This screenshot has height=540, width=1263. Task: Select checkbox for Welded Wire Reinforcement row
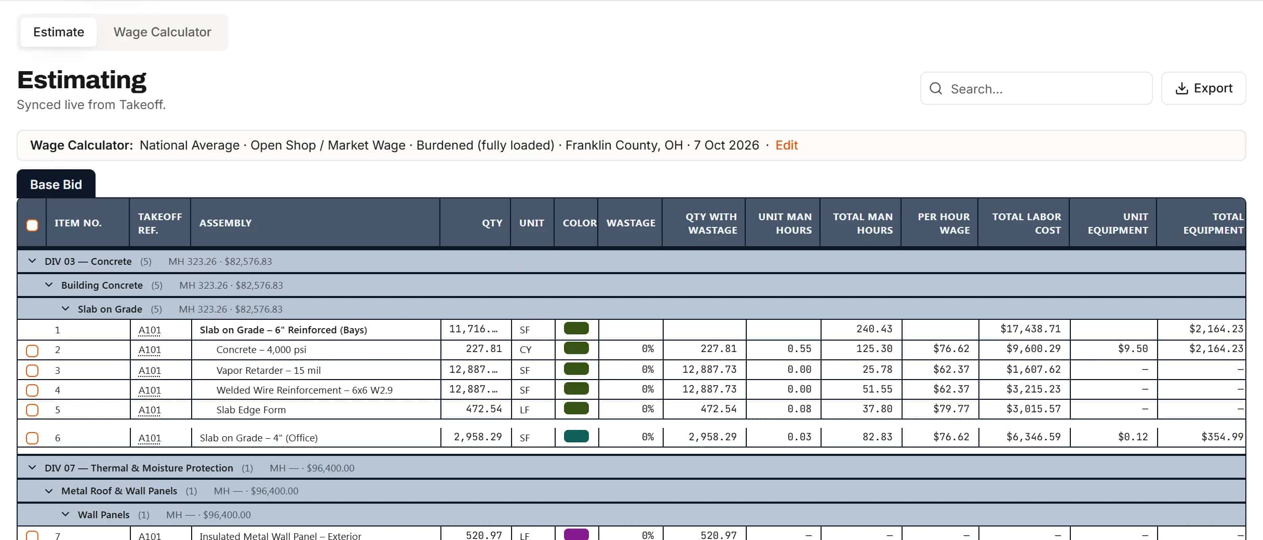pos(32,390)
